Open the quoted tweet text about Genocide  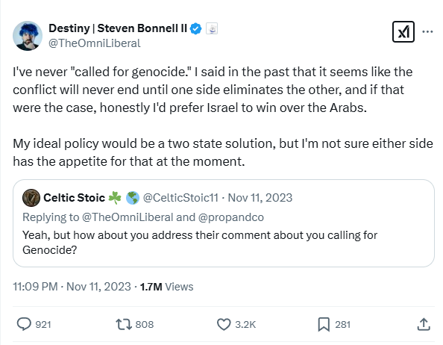click(200, 243)
